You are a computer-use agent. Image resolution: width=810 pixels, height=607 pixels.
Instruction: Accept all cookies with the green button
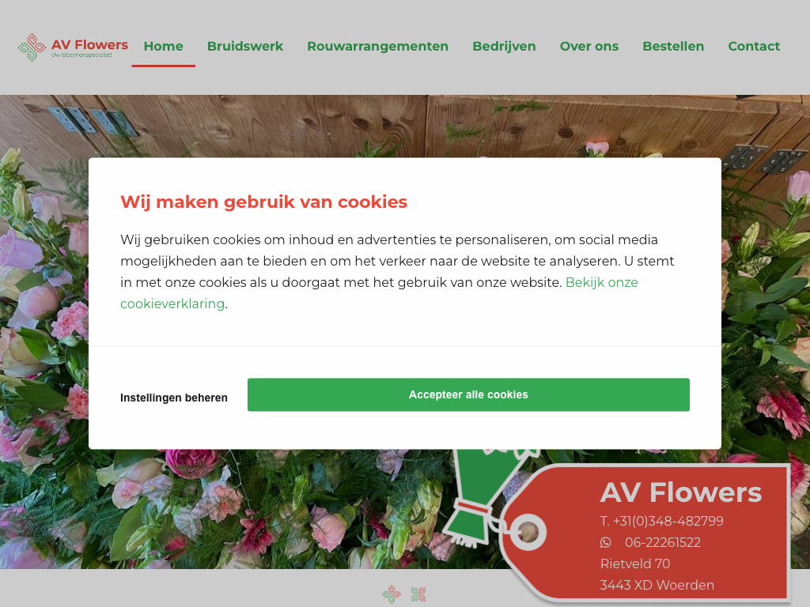point(468,395)
